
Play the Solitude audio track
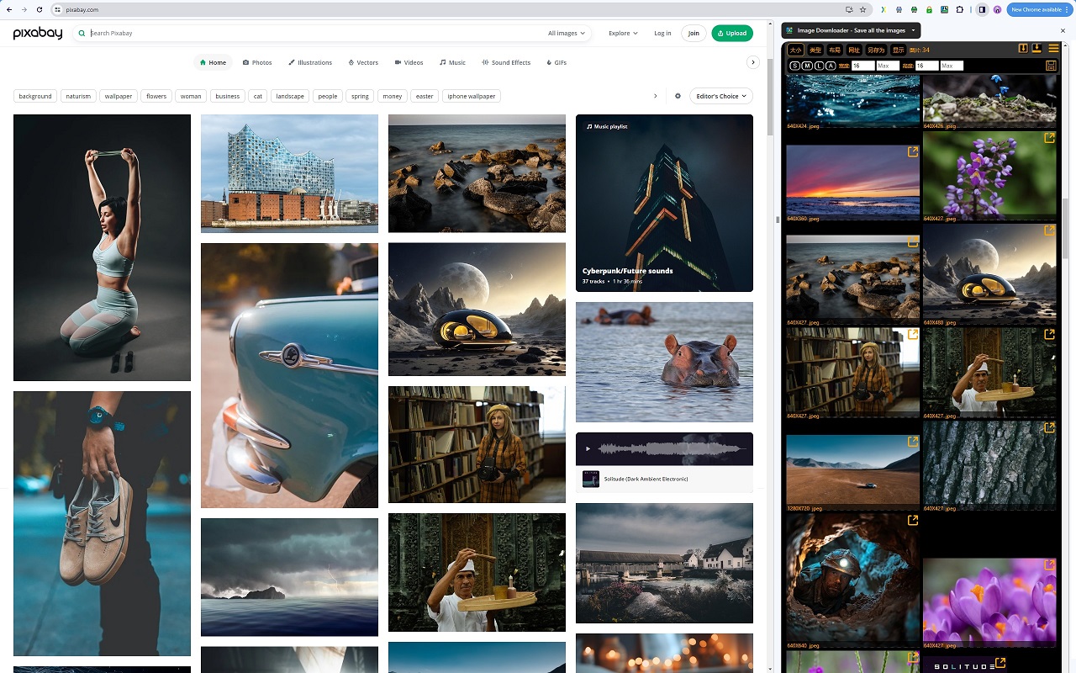[x=588, y=449]
